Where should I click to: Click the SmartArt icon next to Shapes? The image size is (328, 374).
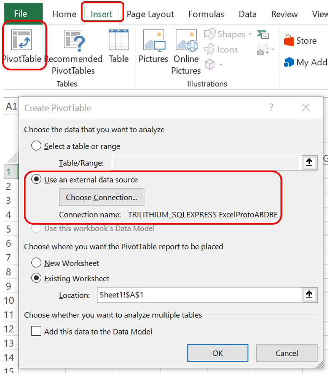click(263, 35)
